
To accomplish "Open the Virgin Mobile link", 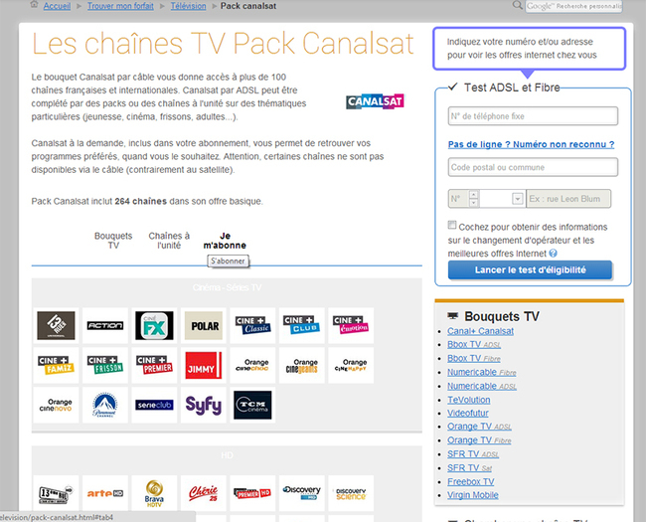I will (x=473, y=495).
